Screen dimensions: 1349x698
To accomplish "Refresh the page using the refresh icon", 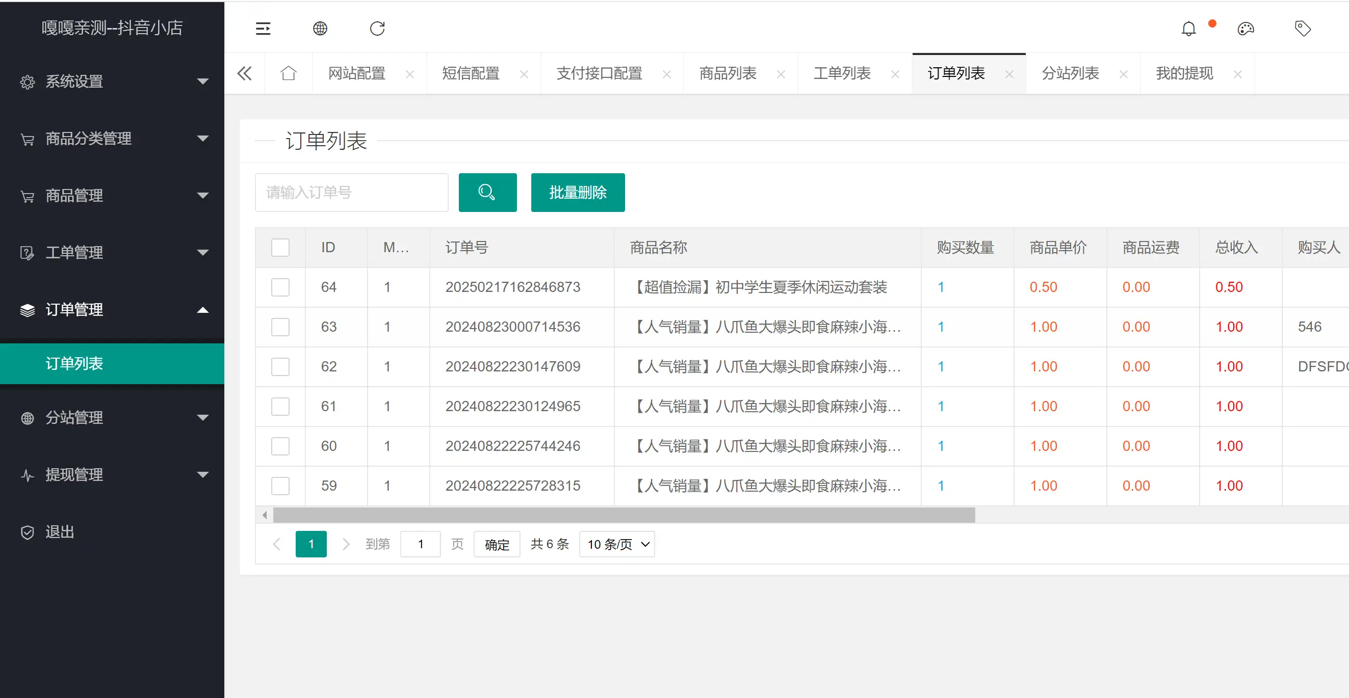I will pos(378,28).
